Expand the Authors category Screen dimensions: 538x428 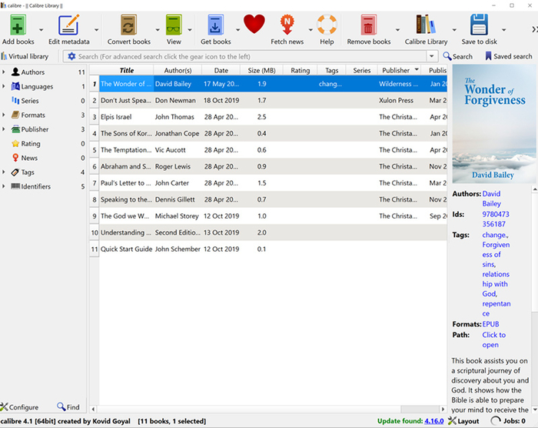[4, 72]
